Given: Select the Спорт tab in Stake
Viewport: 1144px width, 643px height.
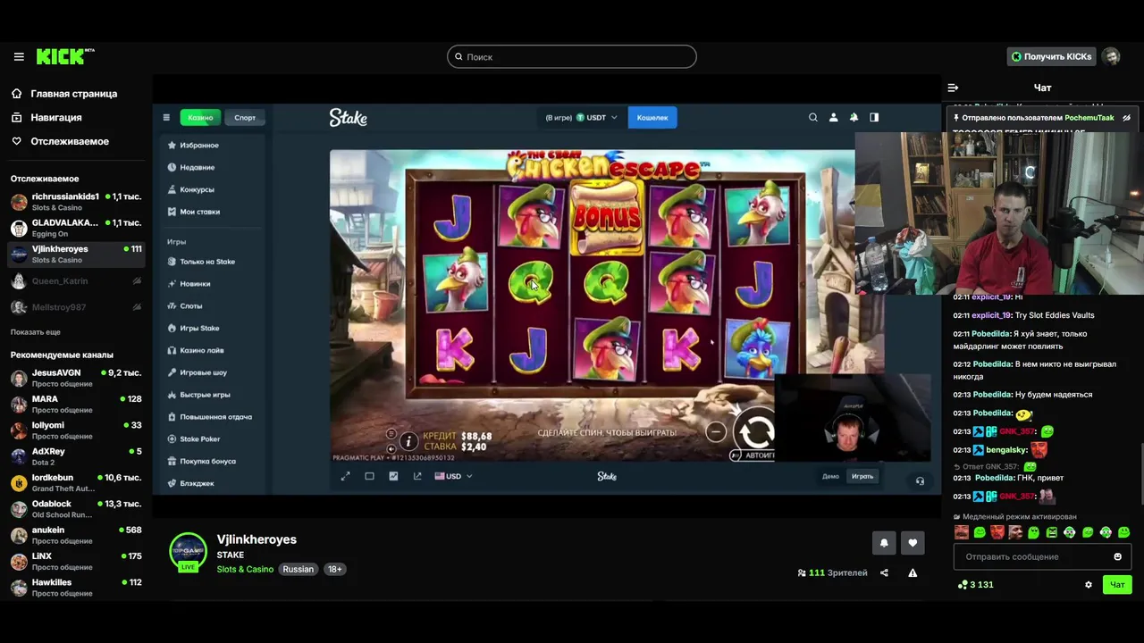Looking at the screenshot, I should point(245,117).
